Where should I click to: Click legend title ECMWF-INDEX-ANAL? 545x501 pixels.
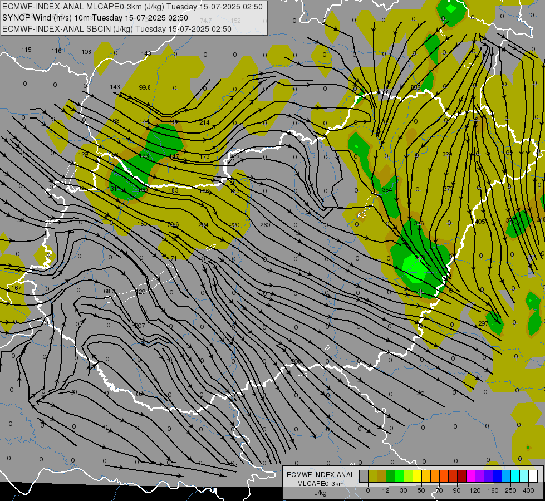[x=321, y=475]
